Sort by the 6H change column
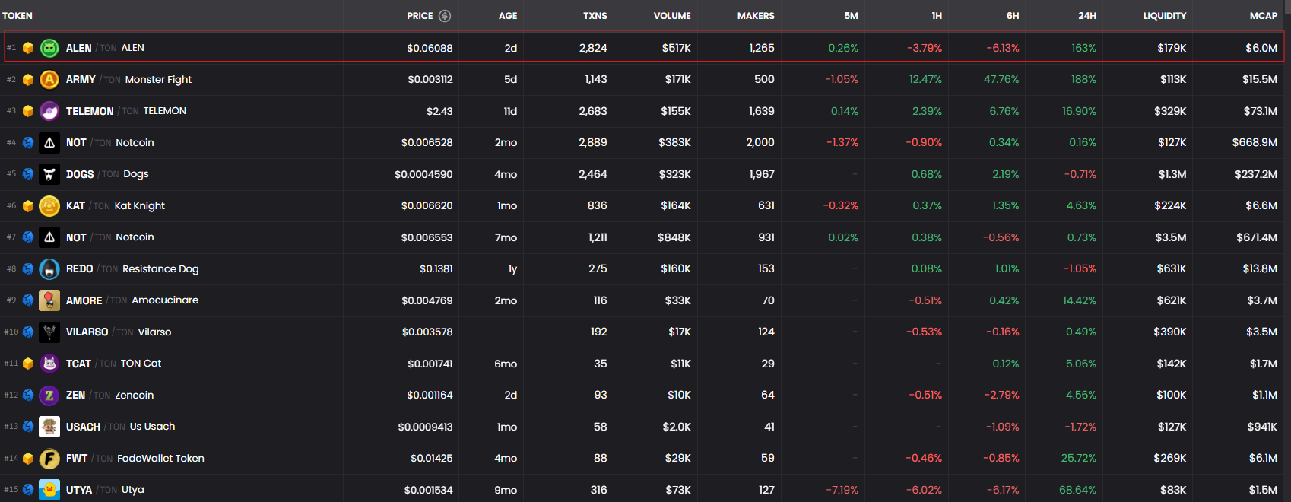 coord(1013,16)
